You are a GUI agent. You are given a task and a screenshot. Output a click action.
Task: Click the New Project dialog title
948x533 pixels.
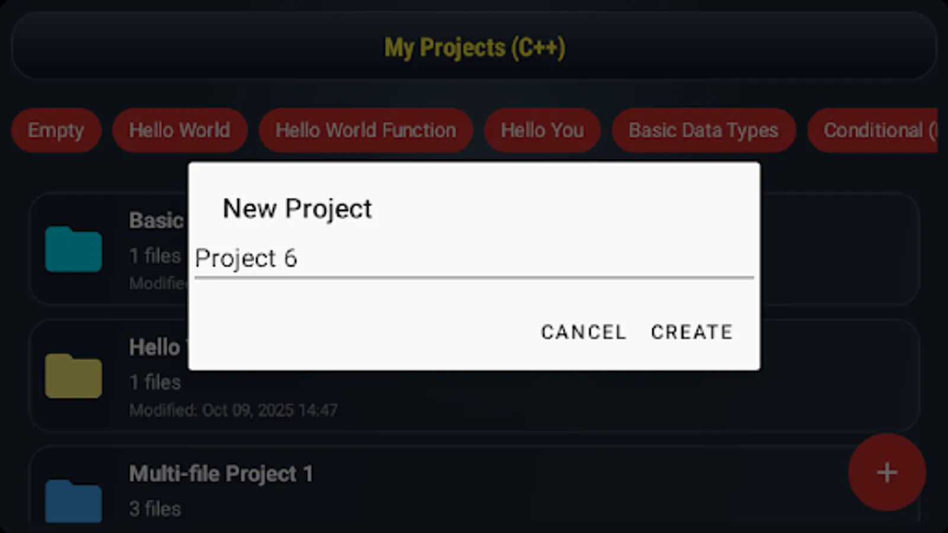pyautogui.click(x=297, y=208)
